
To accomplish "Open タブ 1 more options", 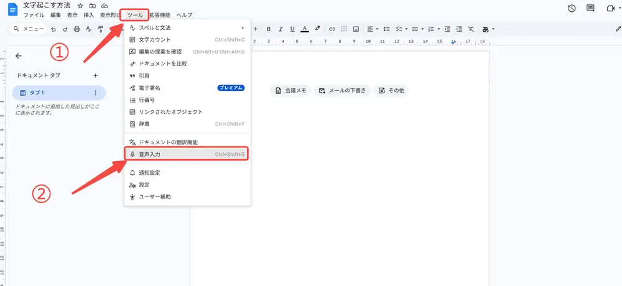I will (95, 93).
